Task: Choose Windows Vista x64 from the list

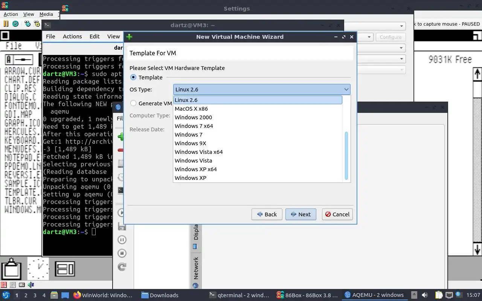Action: [258, 152]
